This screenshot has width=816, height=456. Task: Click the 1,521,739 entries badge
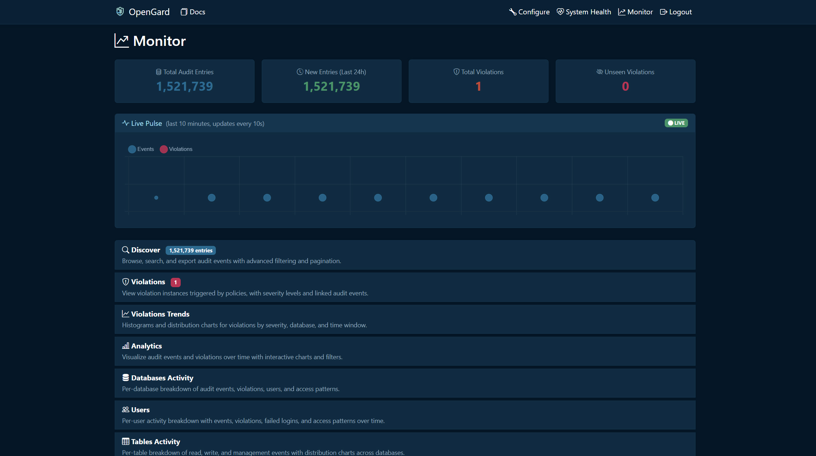190,250
